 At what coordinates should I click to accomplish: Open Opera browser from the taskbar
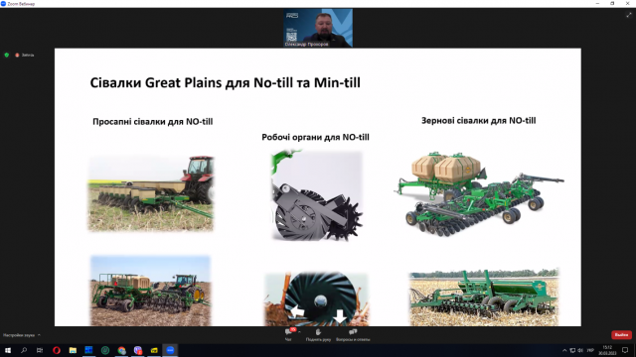click(x=57, y=350)
